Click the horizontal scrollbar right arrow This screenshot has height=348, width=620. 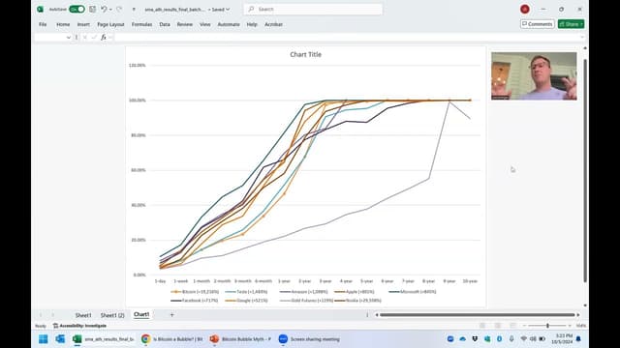578,315
